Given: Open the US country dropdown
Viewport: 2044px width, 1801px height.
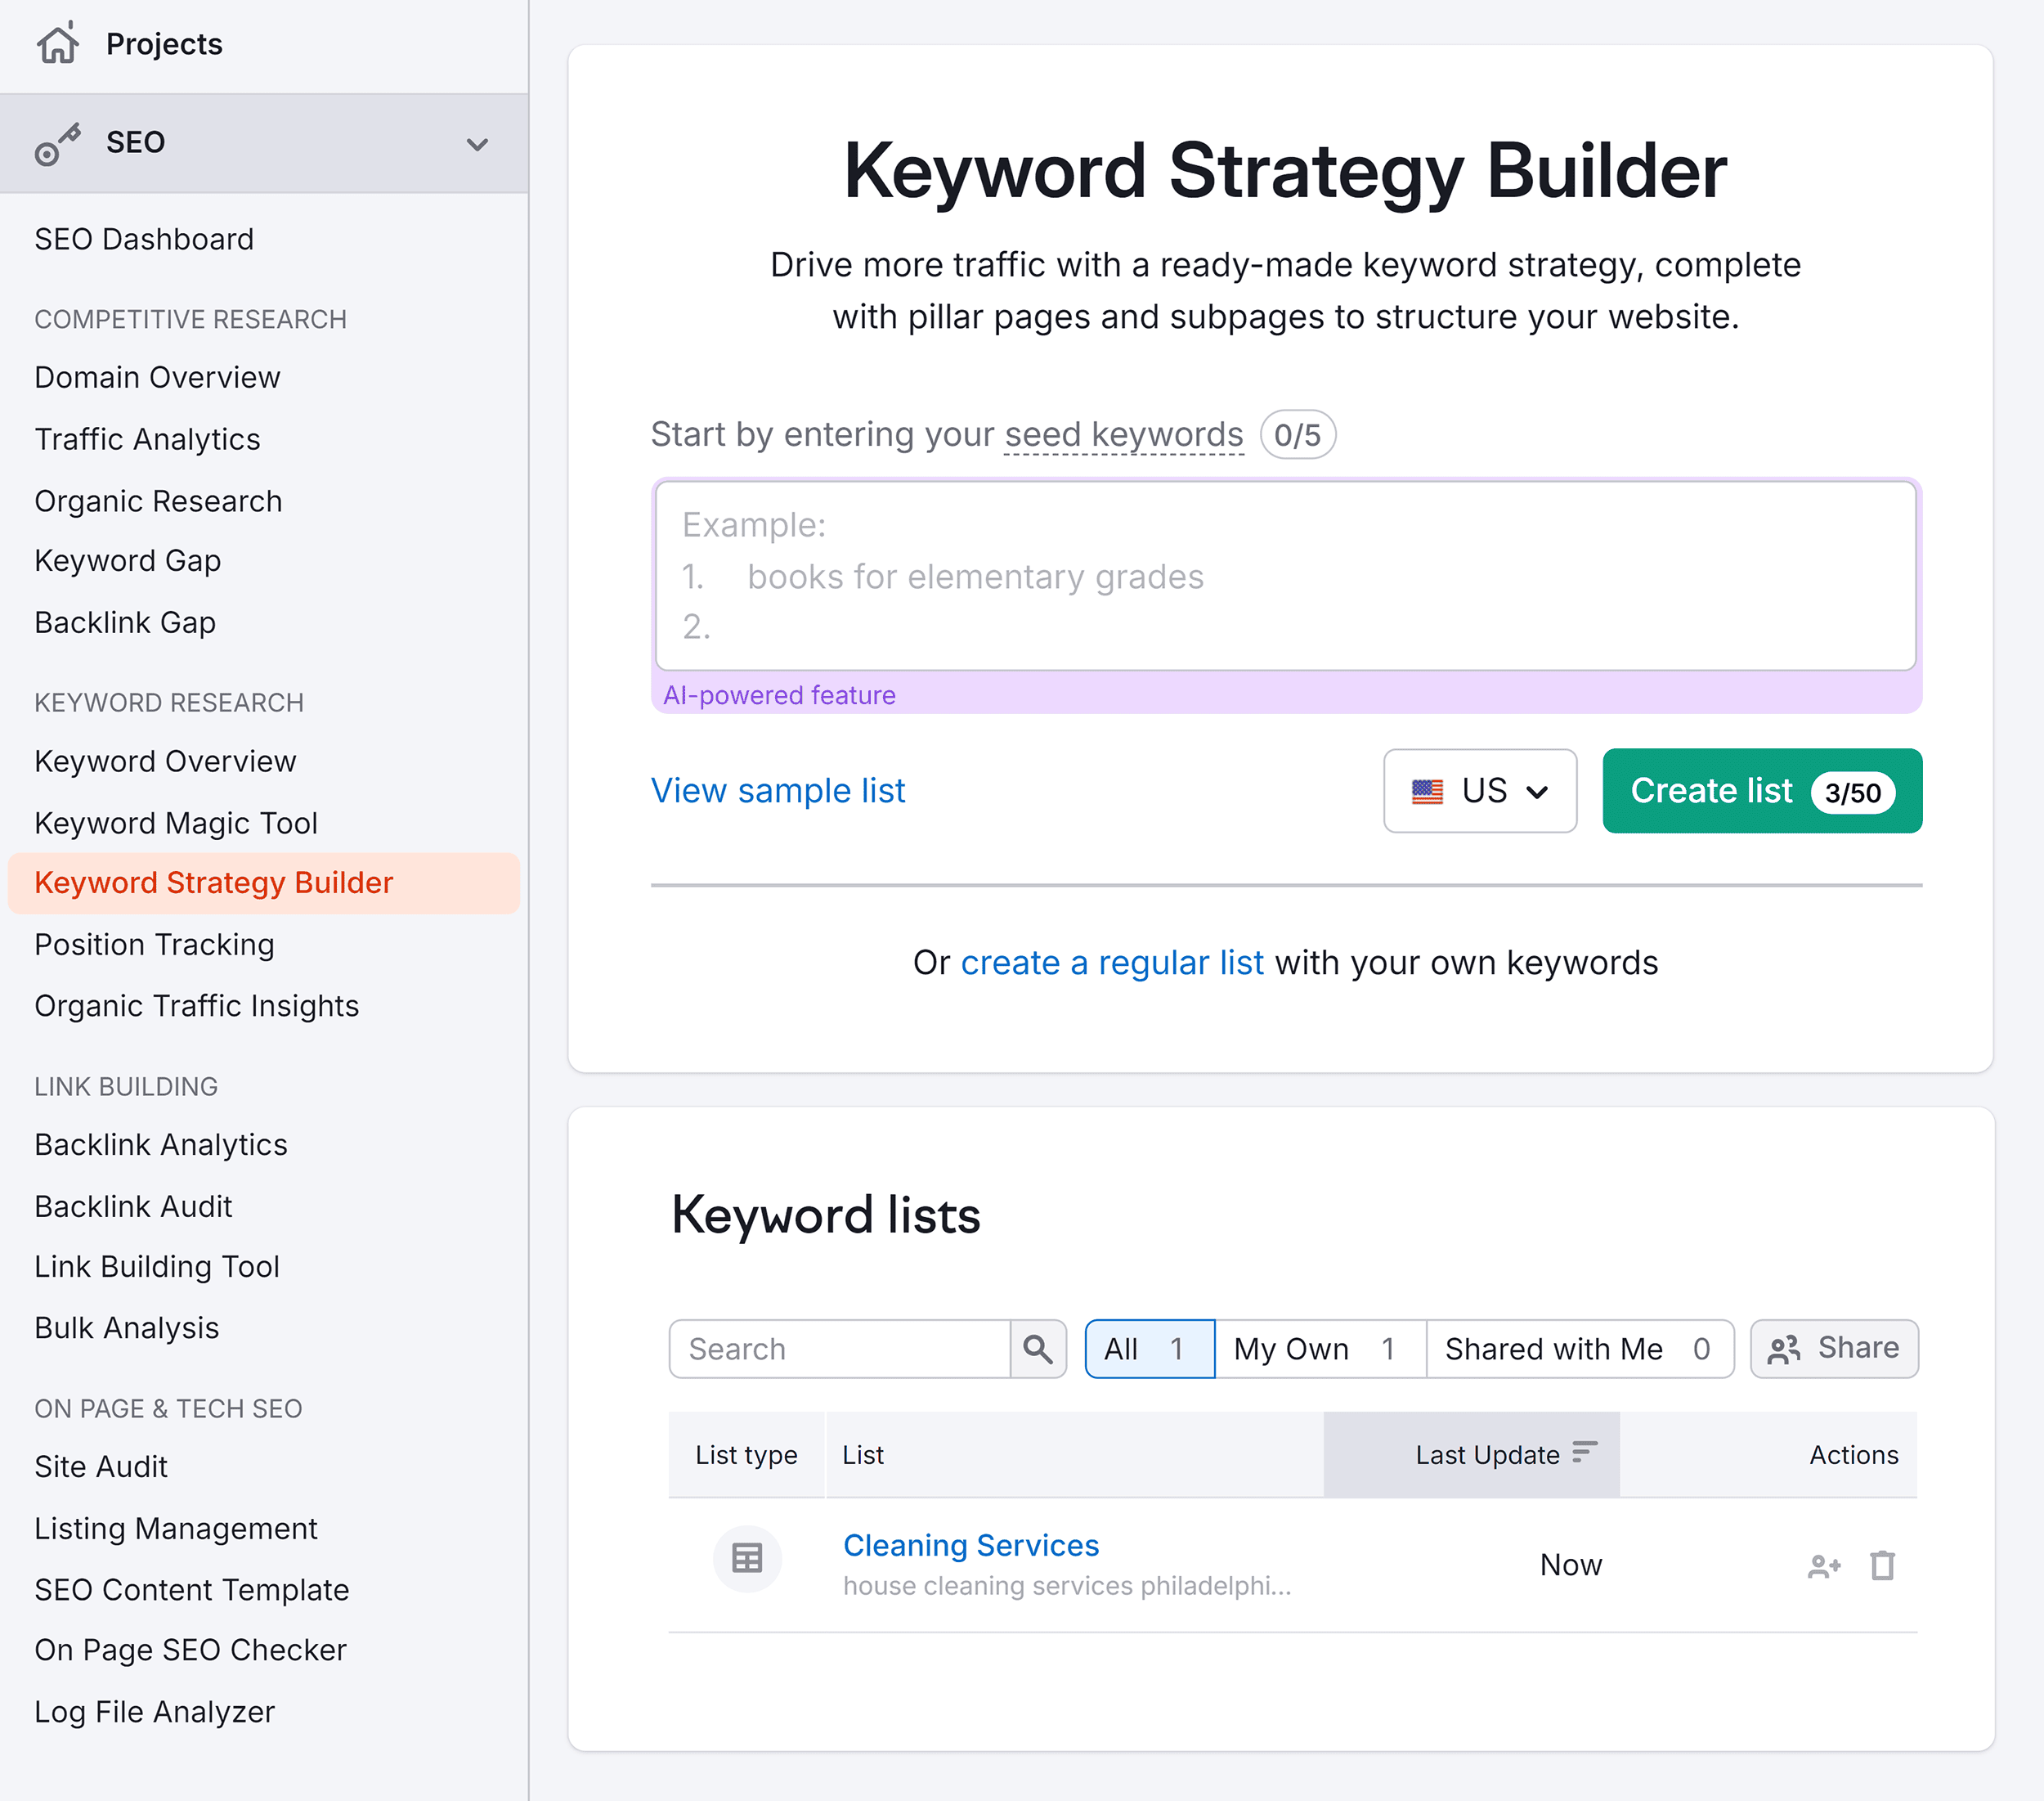Looking at the screenshot, I should (1479, 791).
